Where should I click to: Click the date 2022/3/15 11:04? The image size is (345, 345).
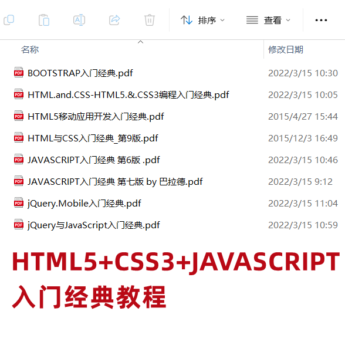(x=303, y=203)
